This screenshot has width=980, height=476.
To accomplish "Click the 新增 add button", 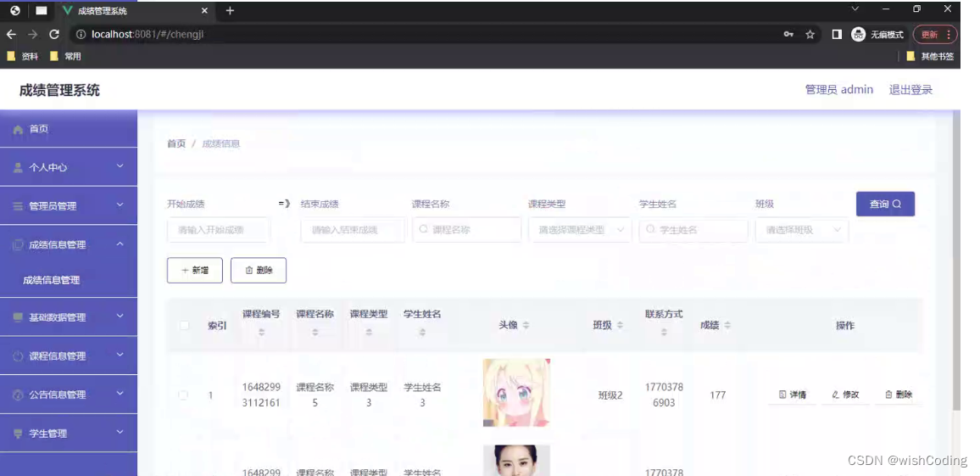I will tap(195, 270).
